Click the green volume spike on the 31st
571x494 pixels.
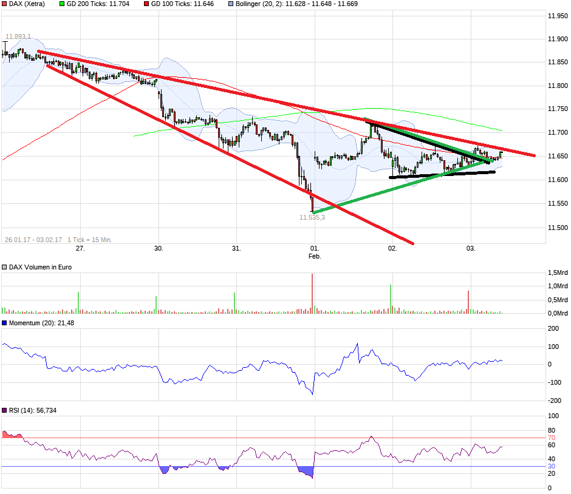(x=234, y=303)
